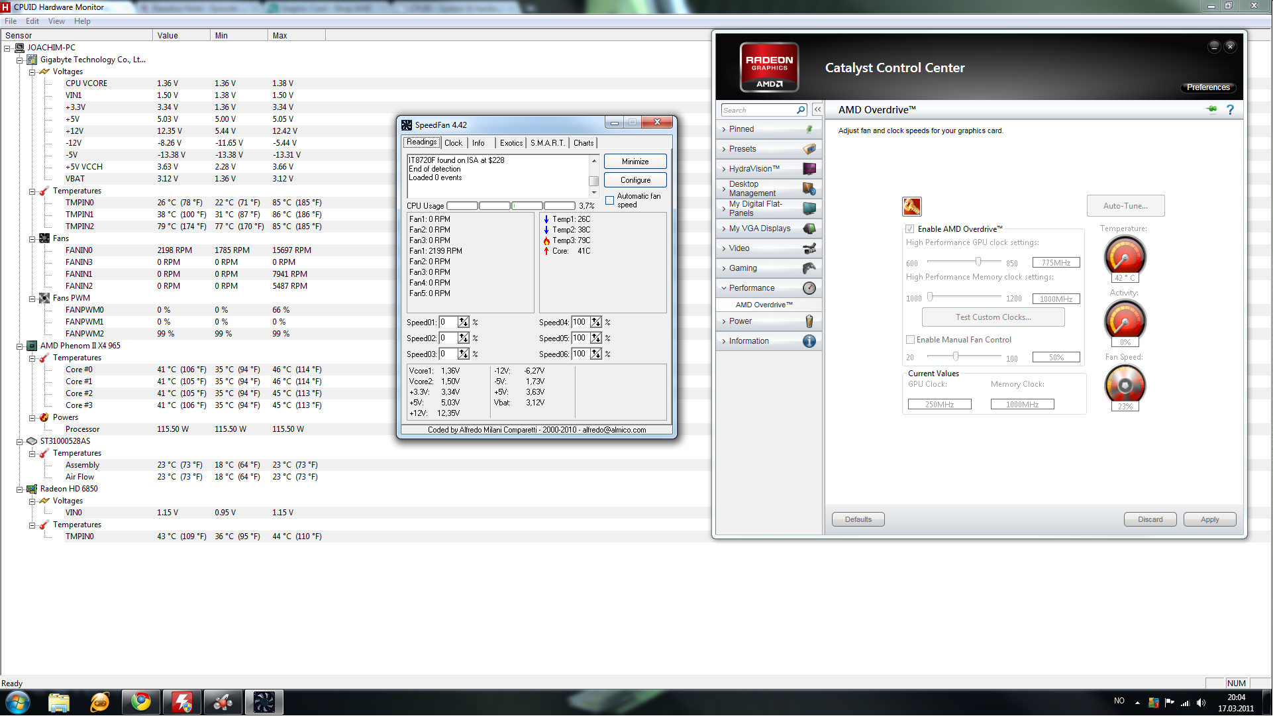The image size is (1273, 716).
Task: Switch to the Clock tab in SpeedFan
Action: coord(454,143)
